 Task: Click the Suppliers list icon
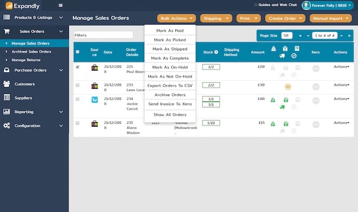pos(7,98)
